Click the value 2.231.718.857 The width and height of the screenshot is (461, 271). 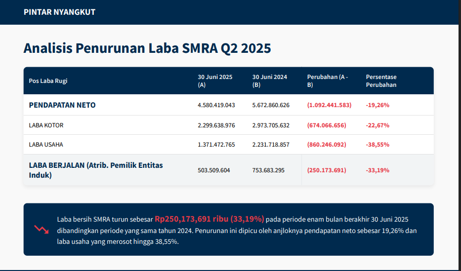click(x=271, y=145)
